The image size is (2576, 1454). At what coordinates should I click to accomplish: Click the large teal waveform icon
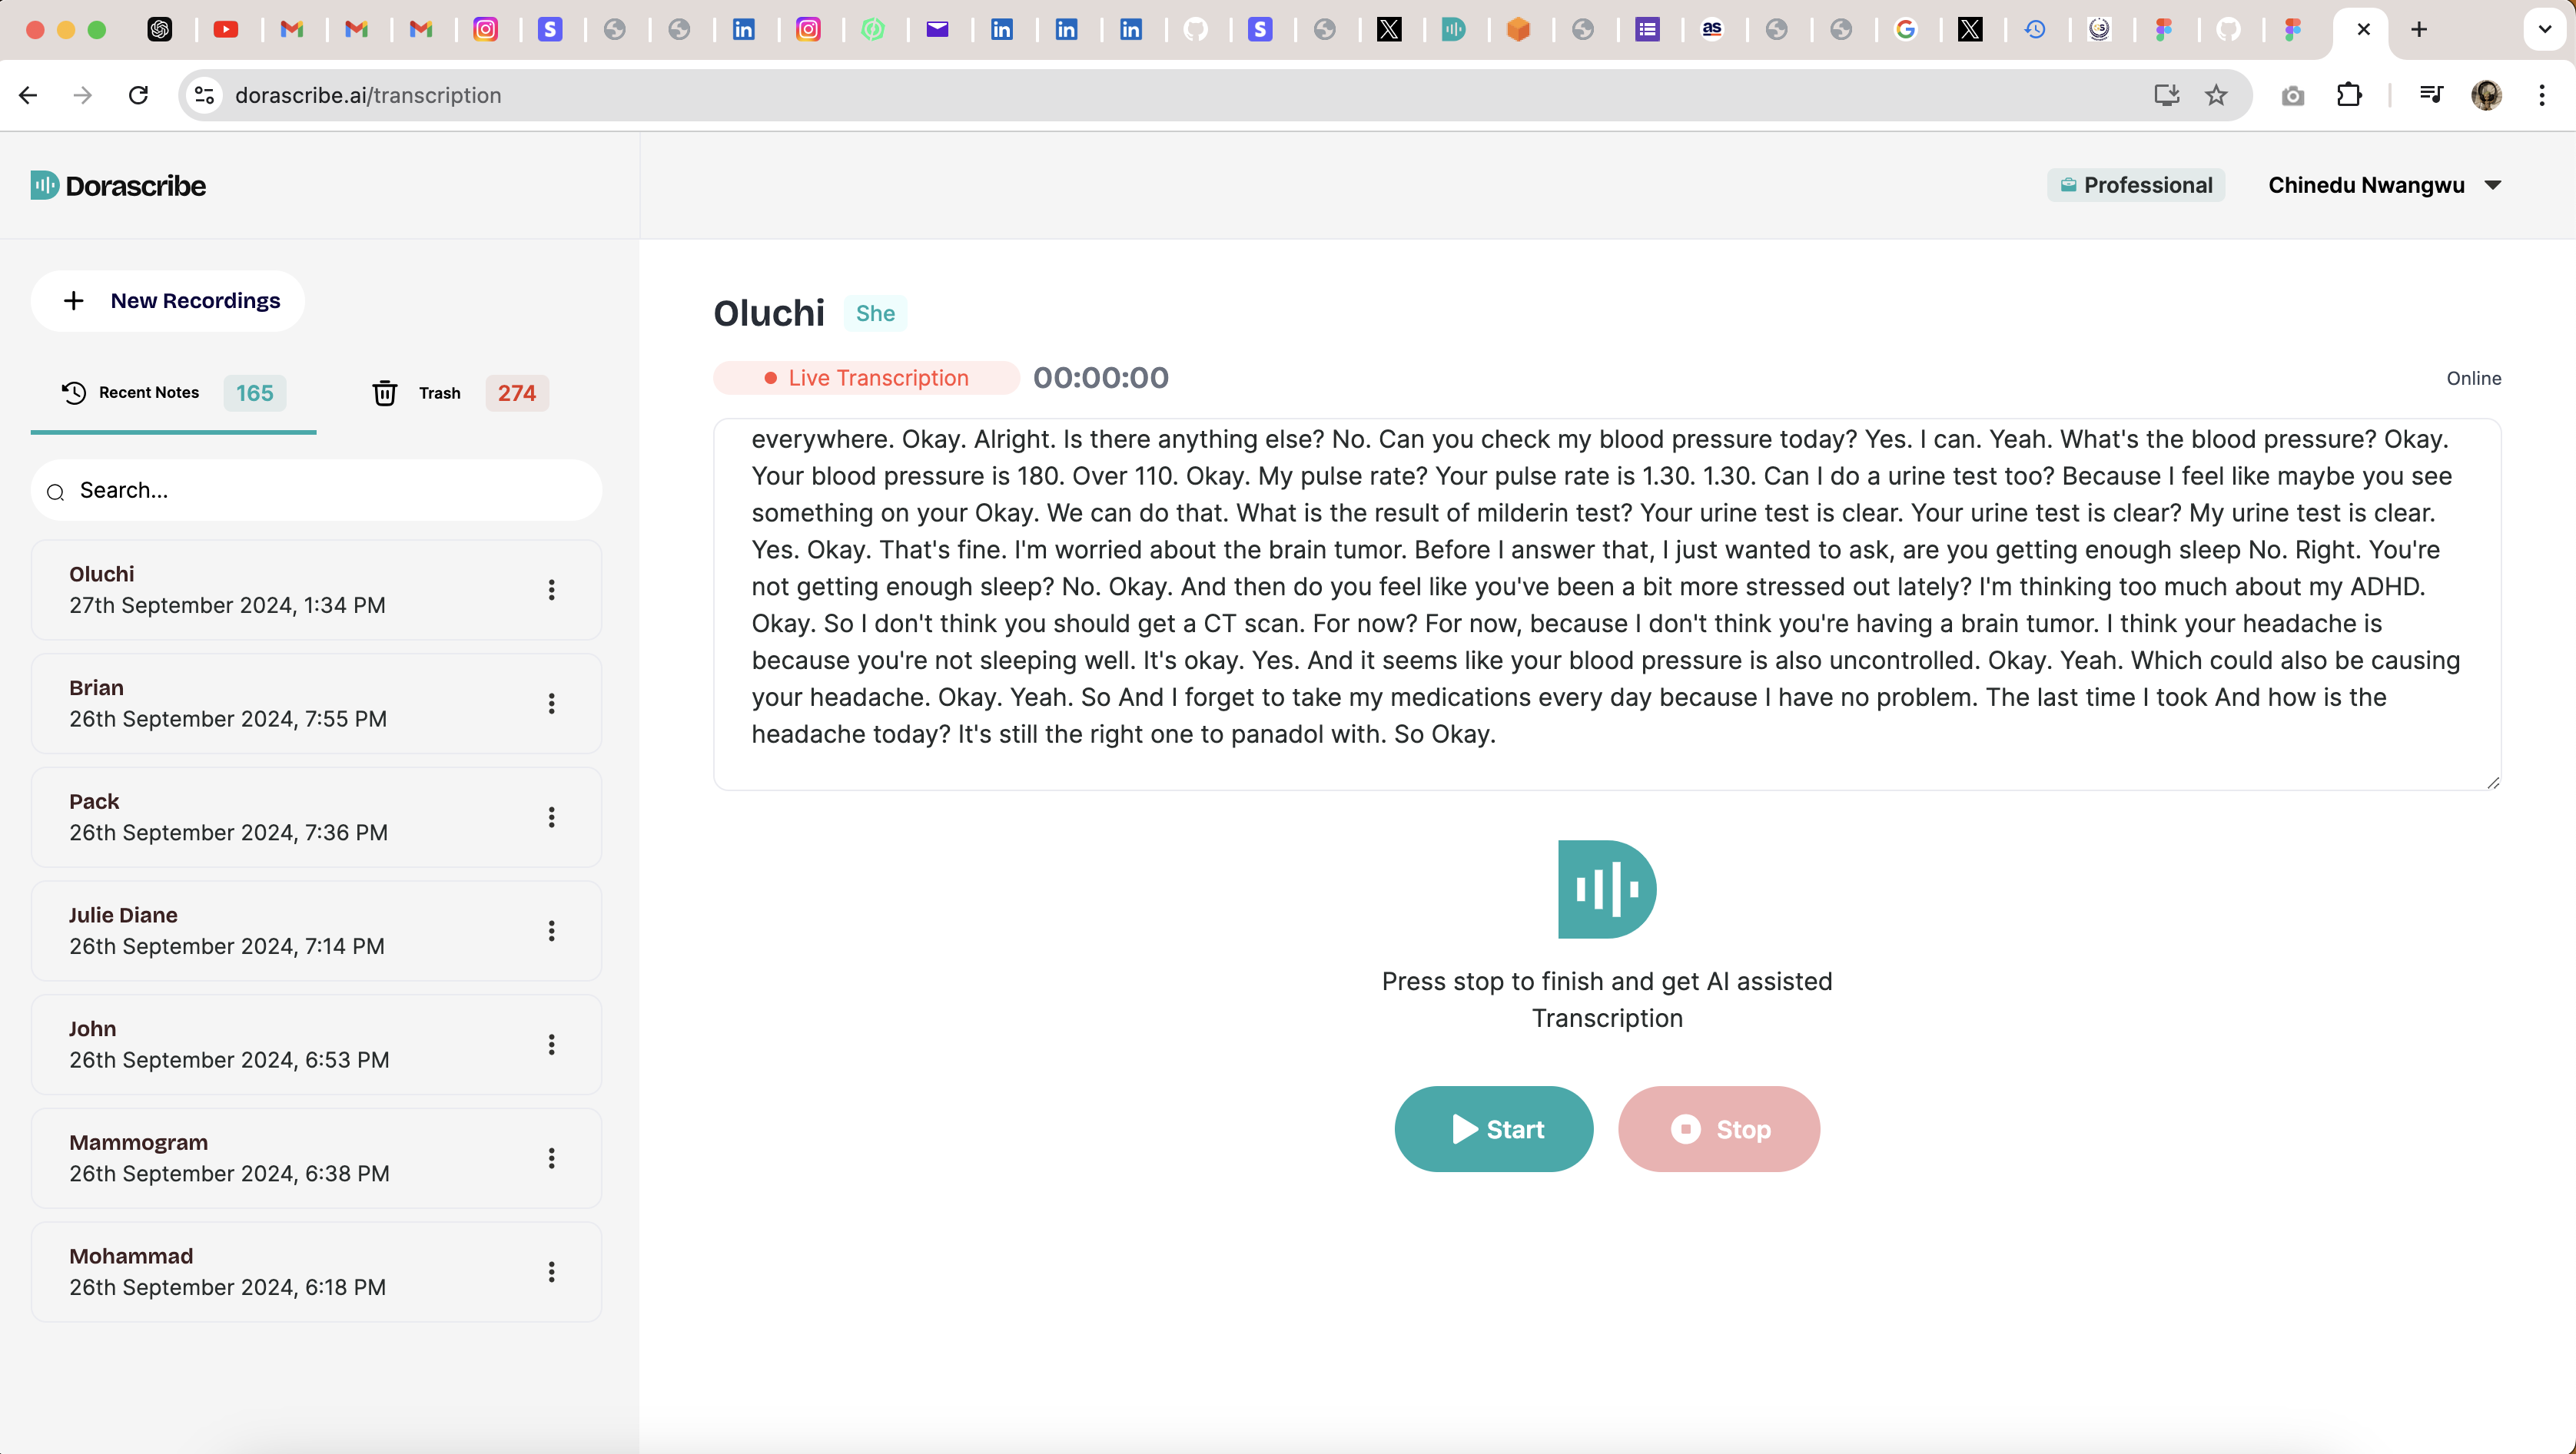pos(1606,889)
